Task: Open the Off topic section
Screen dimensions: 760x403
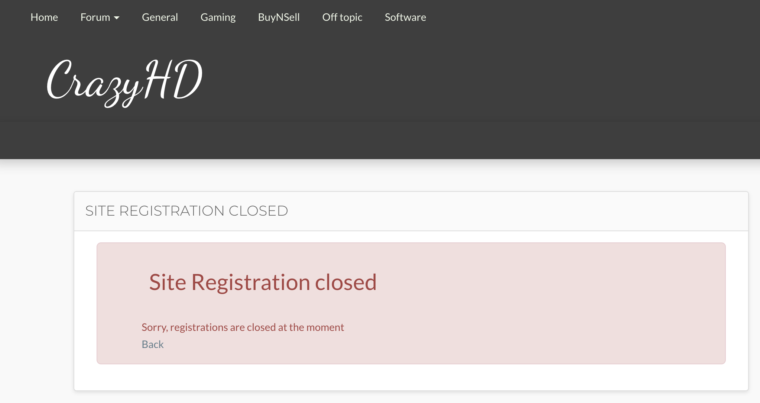Action: [x=342, y=17]
